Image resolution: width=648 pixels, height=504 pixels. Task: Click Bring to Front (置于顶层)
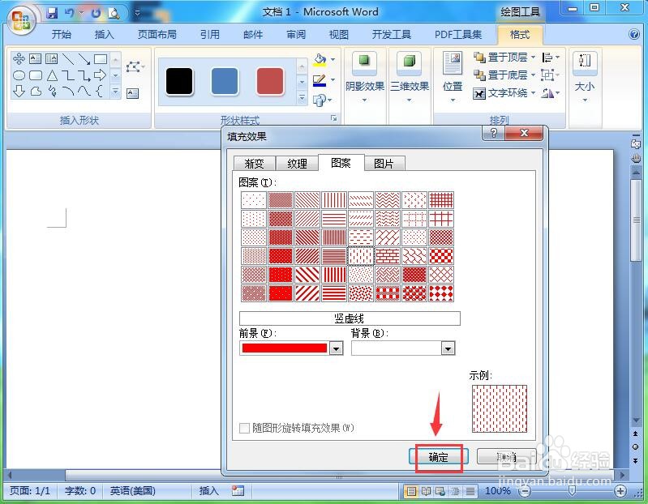coord(504,57)
